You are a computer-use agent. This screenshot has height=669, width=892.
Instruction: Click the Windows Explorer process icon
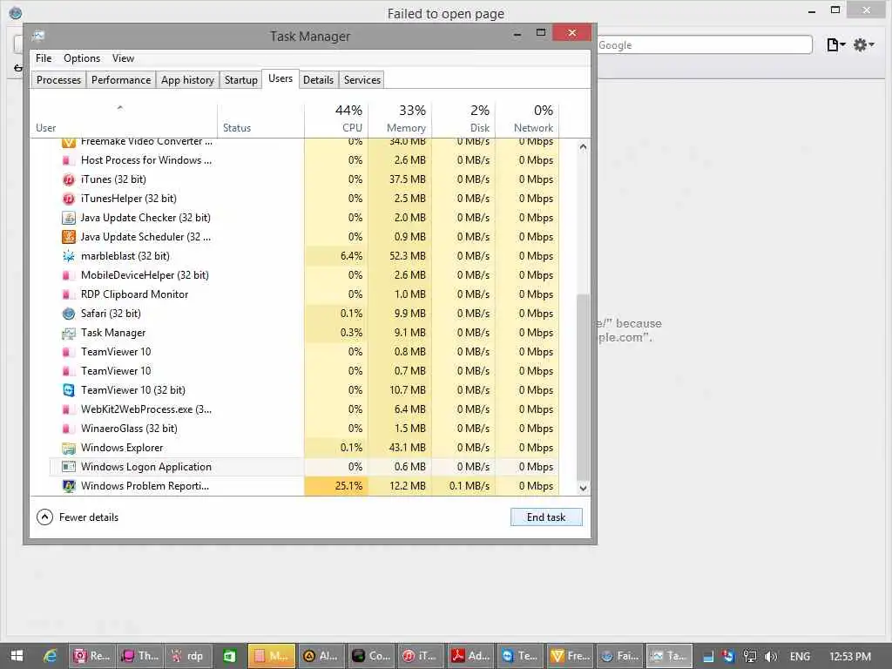pos(68,449)
